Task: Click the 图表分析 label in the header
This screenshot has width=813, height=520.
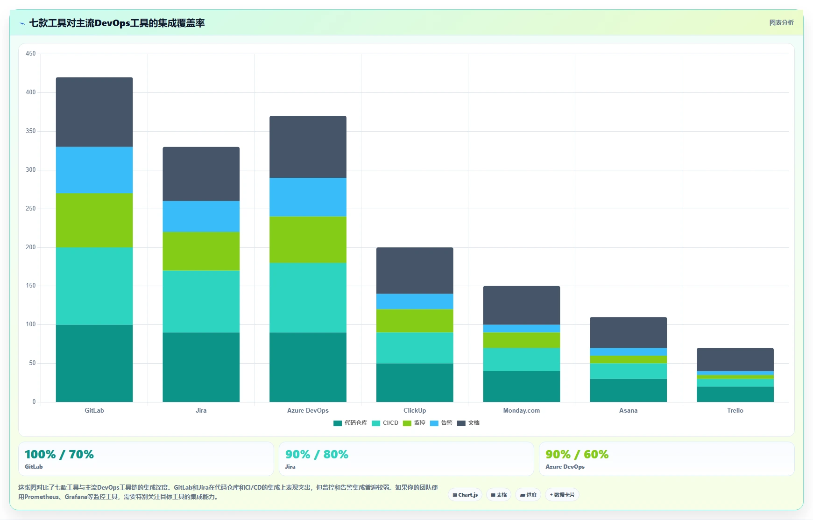Action: pos(781,22)
